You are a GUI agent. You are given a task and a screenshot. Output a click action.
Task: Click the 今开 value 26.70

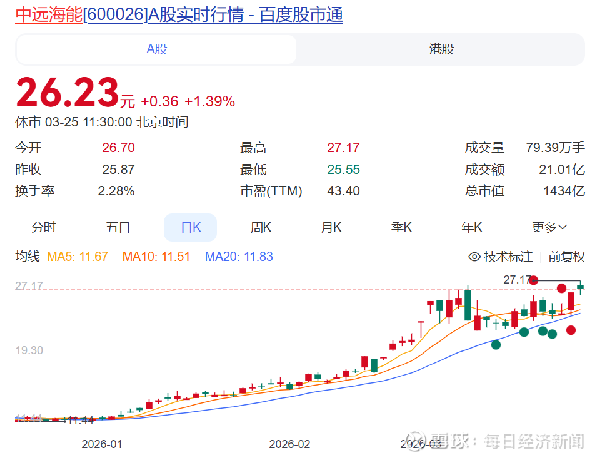pos(118,148)
